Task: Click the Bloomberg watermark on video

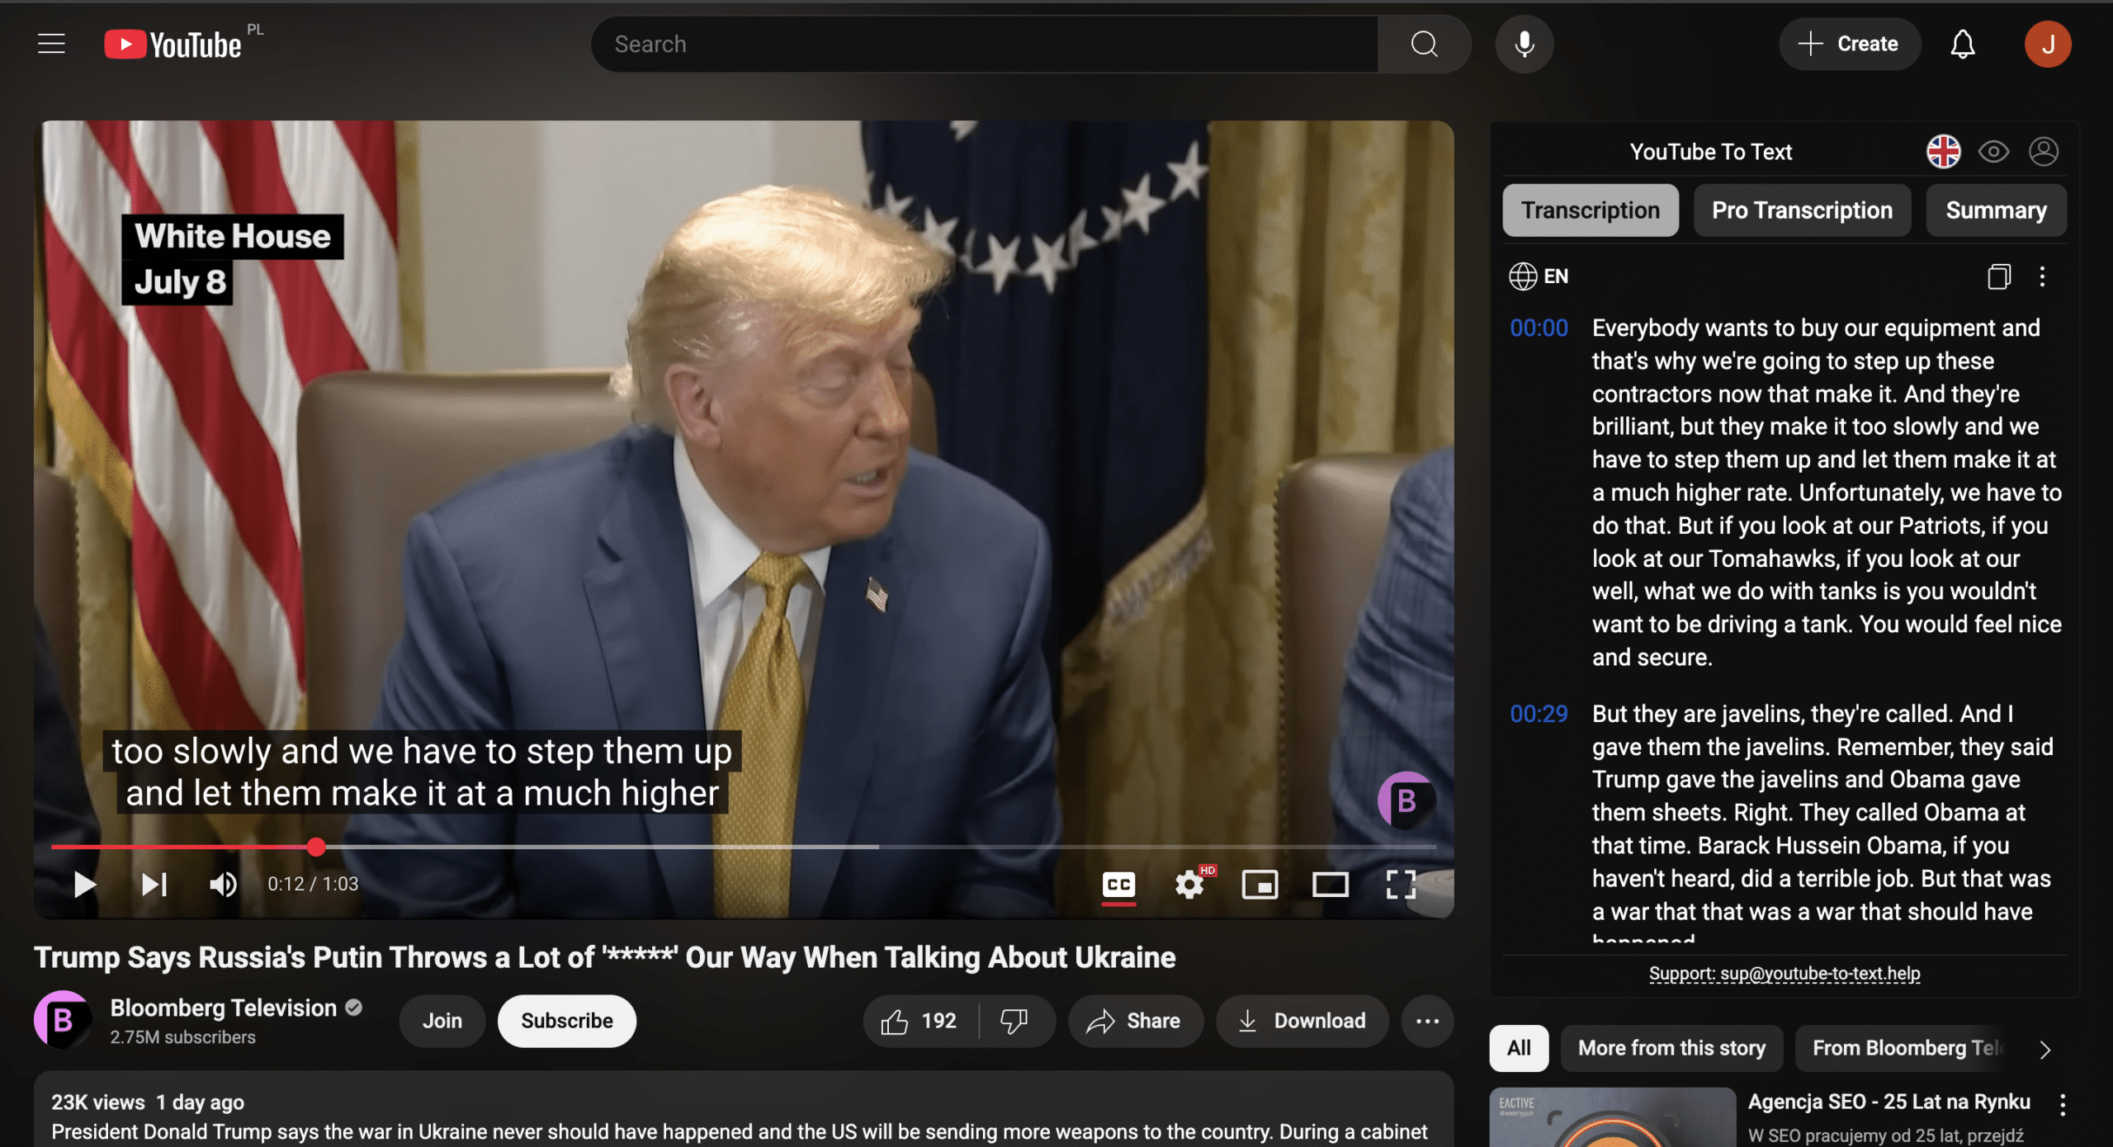Action: pos(1406,799)
